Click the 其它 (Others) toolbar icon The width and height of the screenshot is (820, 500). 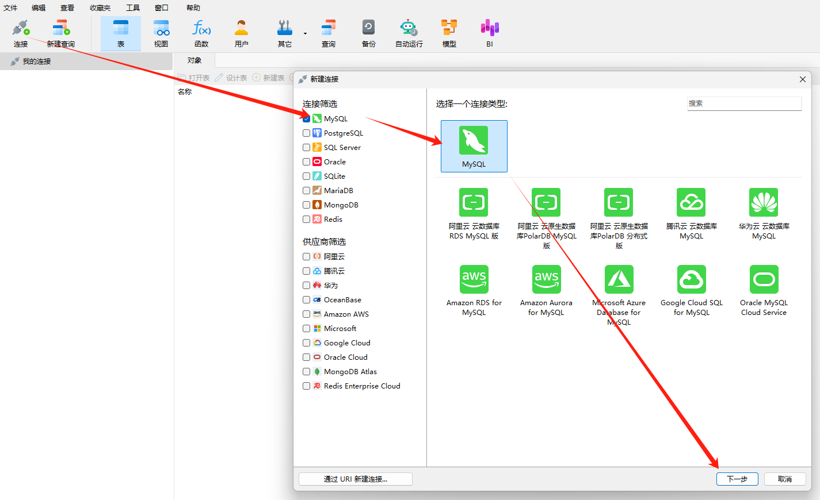[x=285, y=34]
